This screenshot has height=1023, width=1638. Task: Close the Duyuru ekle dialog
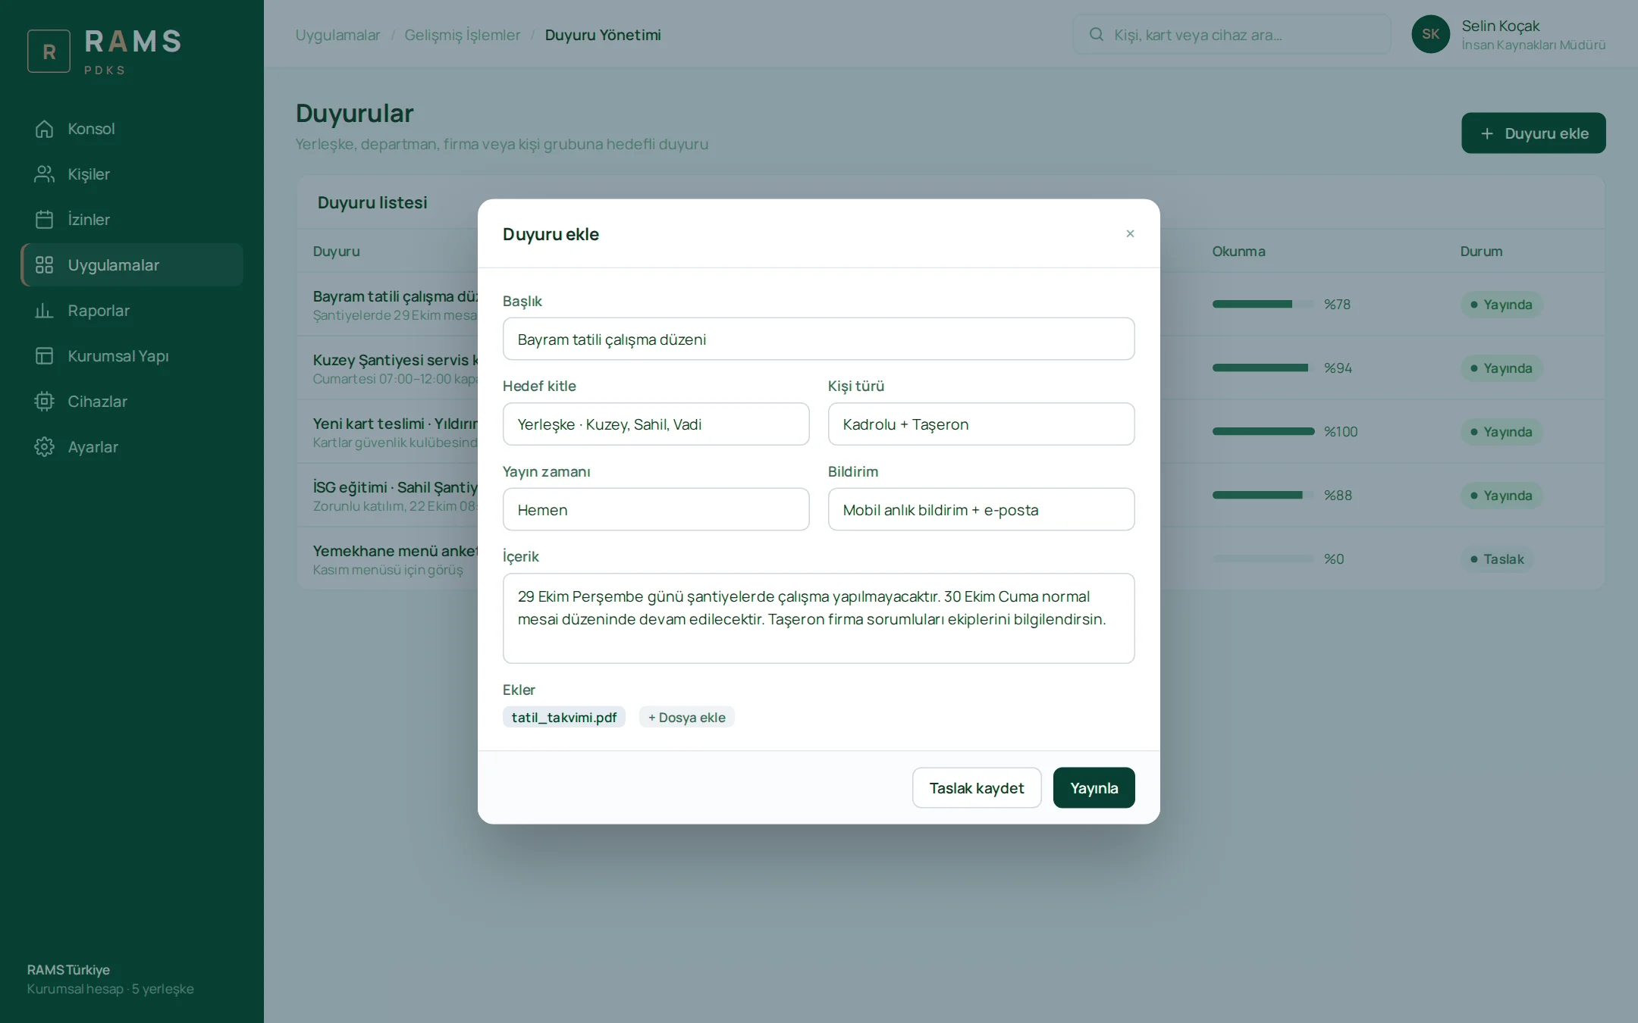click(x=1130, y=233)
